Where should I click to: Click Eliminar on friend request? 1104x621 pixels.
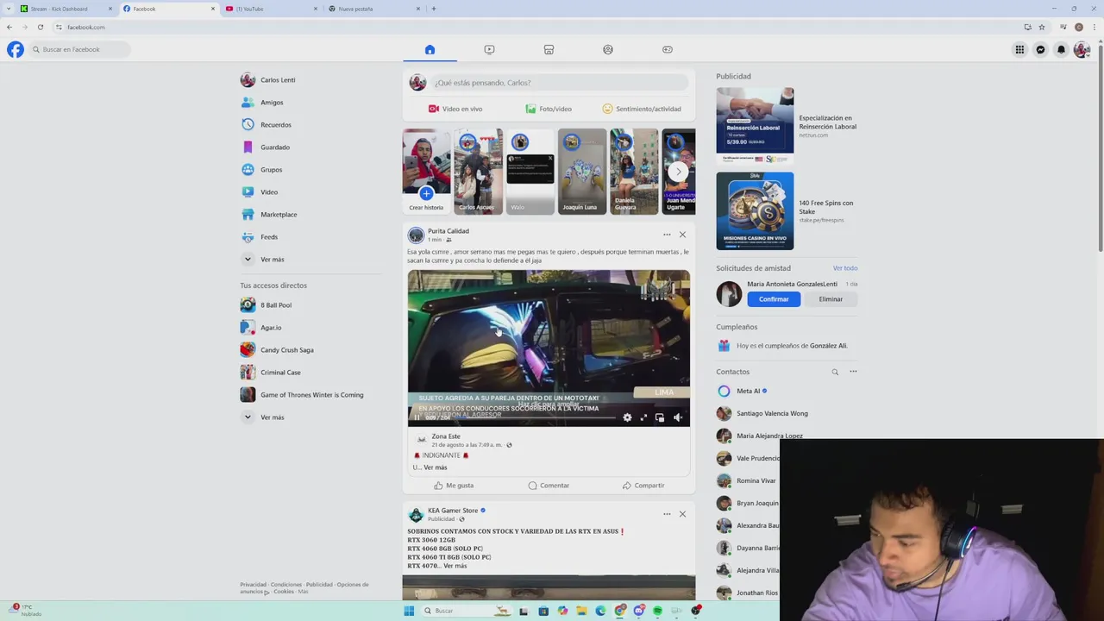[831, 299]
